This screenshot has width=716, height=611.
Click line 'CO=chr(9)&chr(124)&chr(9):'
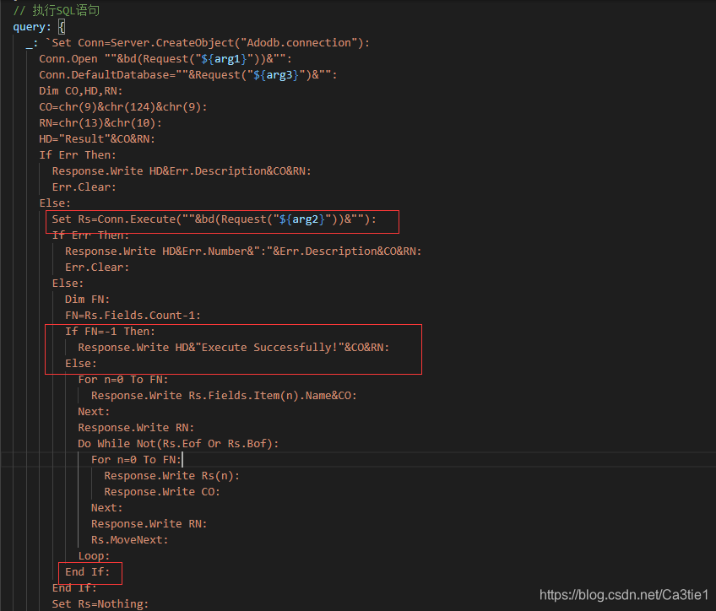(122, 107)
